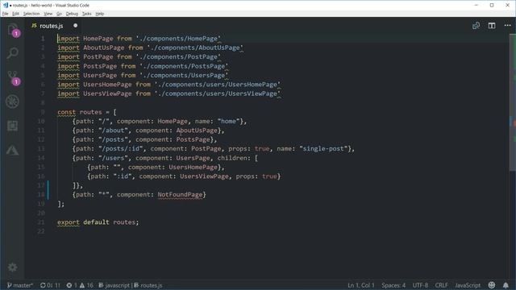Viewport: 516px width, 290px height.
Task: Change line endings via CRLF indicator
Action: click(x=441, y=285)
